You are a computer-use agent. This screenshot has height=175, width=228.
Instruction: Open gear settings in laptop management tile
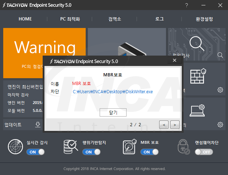click(x=220, y=124)
